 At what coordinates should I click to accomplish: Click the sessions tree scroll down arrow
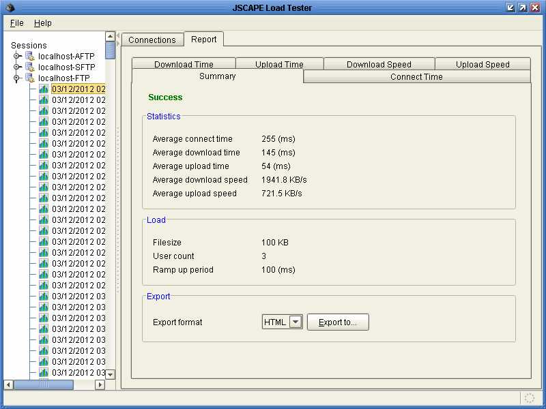(110, 374)
